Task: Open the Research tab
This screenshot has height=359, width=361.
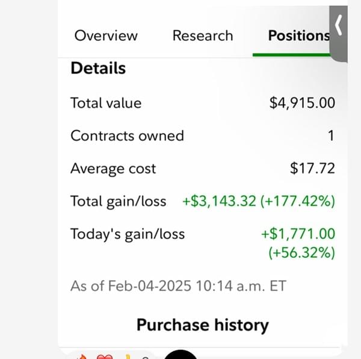Action: [202, 36]
